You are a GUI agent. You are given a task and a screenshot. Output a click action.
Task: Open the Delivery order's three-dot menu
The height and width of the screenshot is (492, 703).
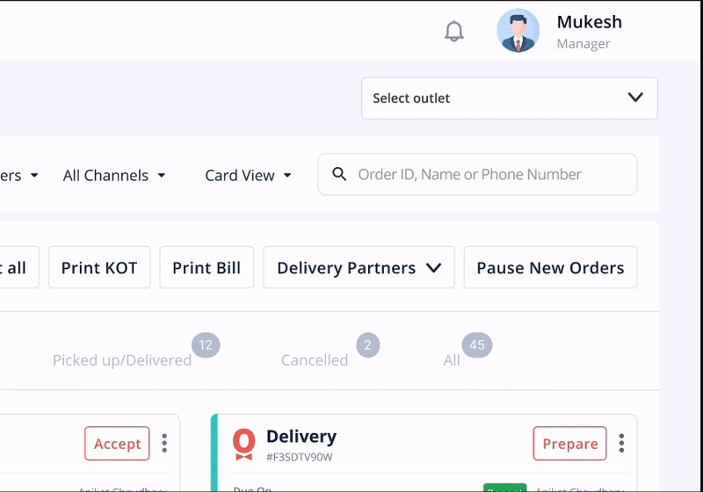[x=621, y=444]
